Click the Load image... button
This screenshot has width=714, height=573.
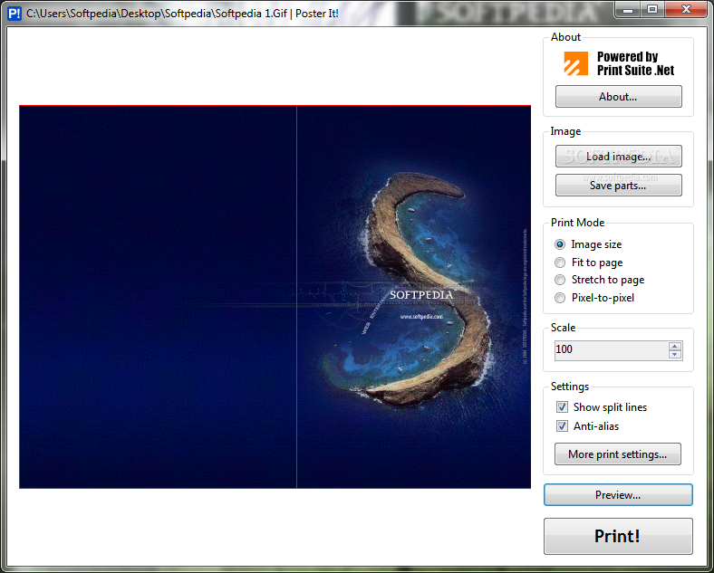pos(618,157)
